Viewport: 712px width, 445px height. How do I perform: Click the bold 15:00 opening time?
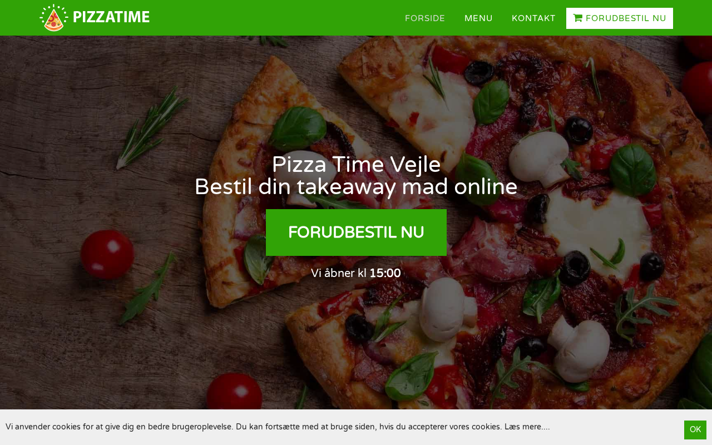(385, 273)
